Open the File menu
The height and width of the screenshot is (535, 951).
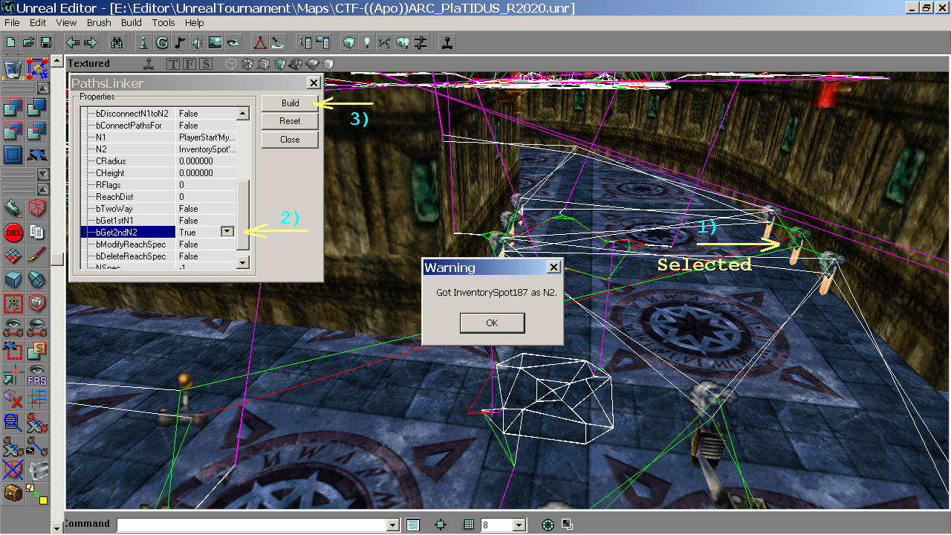pyautogui.click(x=12, y=22)
